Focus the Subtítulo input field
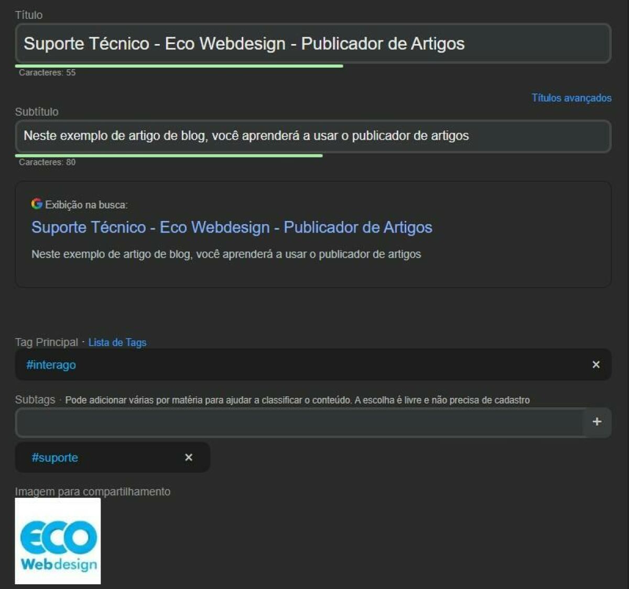The height and width of the screenshot is (589, 629). (313, 136)
